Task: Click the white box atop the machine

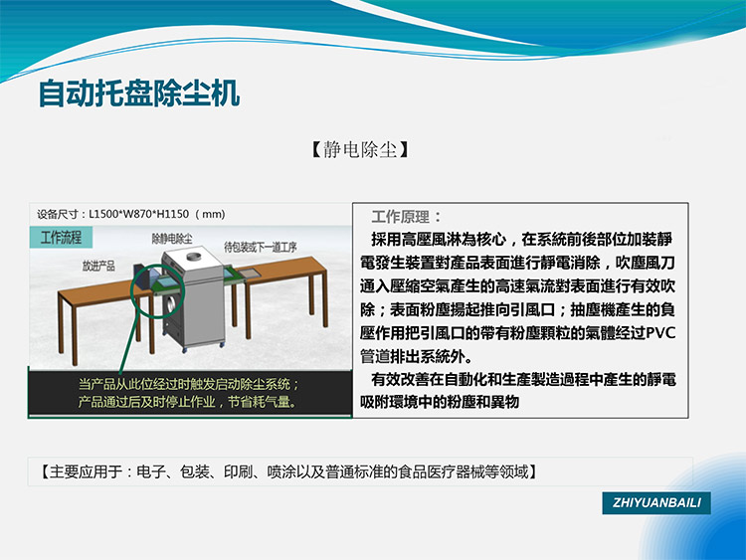Action: (x=191, y=261)
